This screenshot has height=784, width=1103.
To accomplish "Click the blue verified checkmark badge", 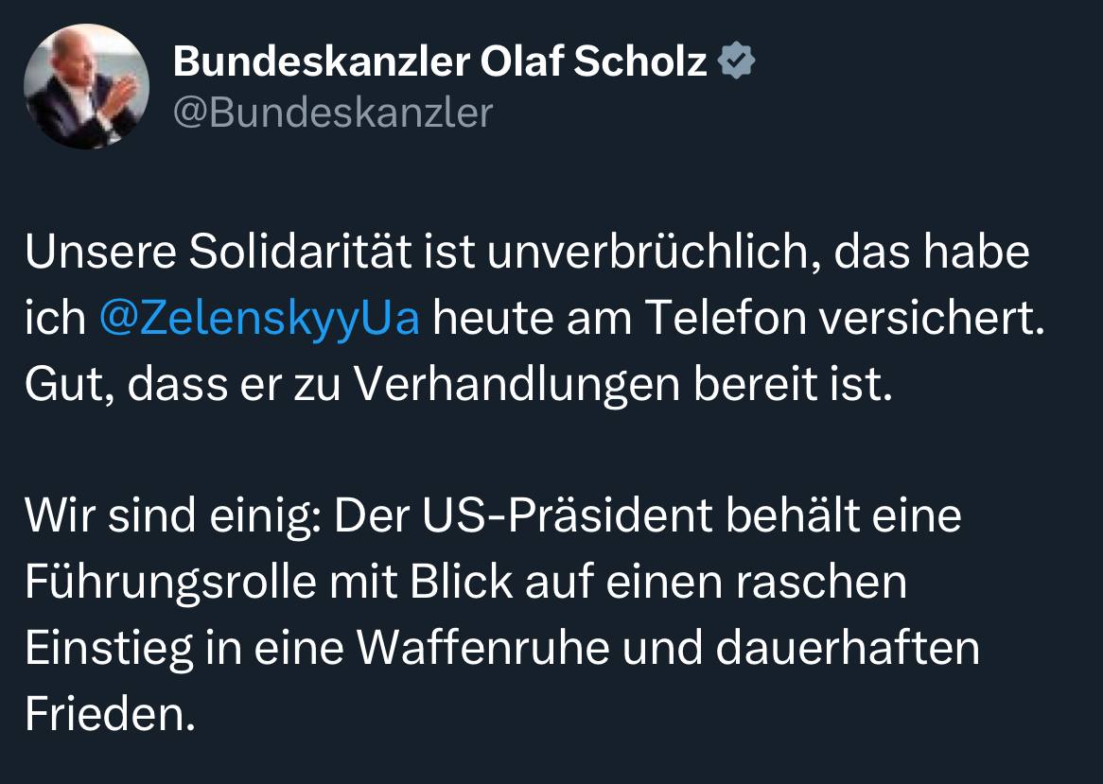I will (736, 62).
